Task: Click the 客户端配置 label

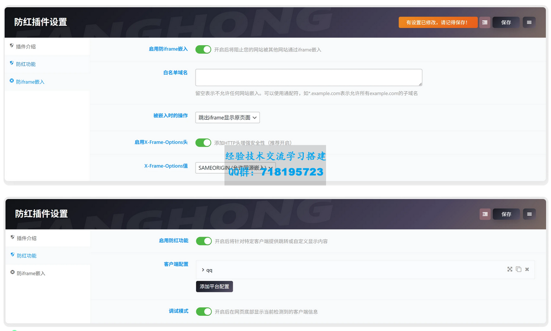Action: click(176, 264)
